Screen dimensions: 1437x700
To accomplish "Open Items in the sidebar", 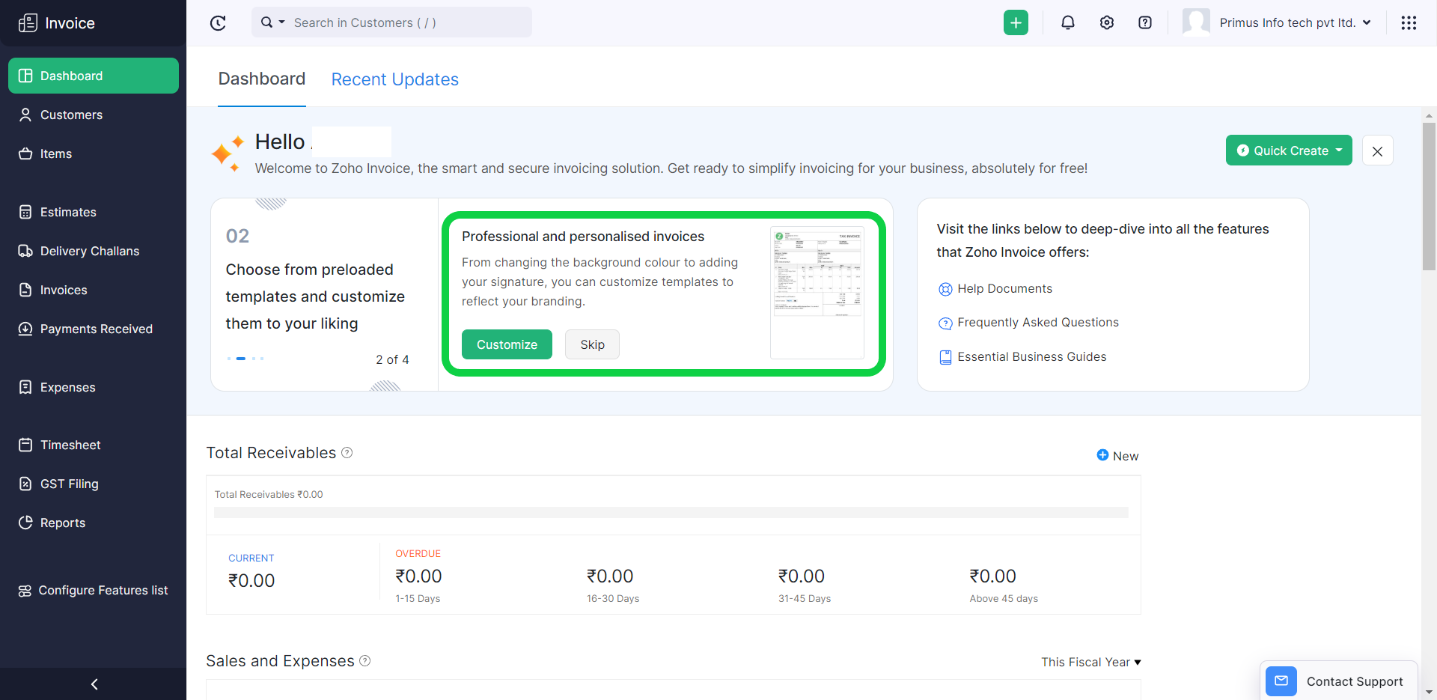I will (94, 153).
